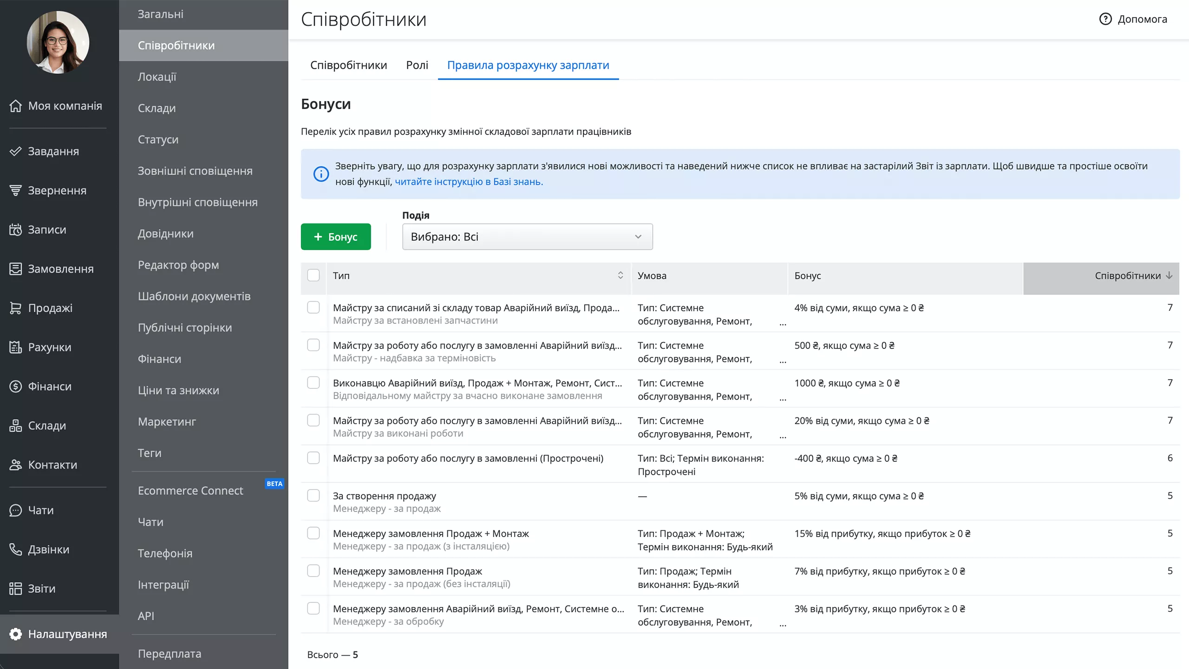Click the user profile avatar photo
The image size is (1189, 669).
pos(58,42)
